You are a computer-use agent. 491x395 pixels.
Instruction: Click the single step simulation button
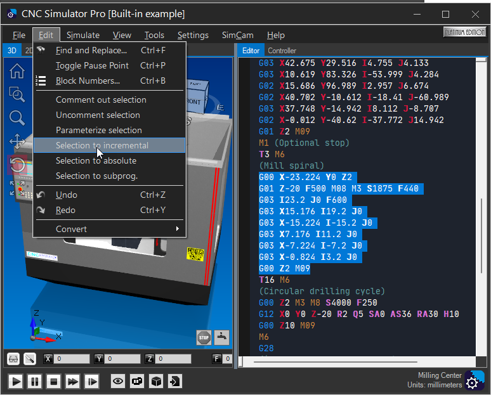point(92,382)
